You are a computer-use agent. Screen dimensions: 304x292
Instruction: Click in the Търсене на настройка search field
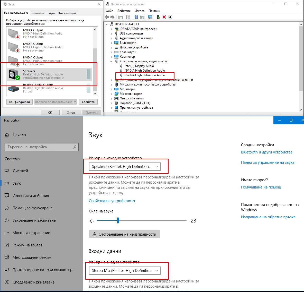click(x=41, y=147)
